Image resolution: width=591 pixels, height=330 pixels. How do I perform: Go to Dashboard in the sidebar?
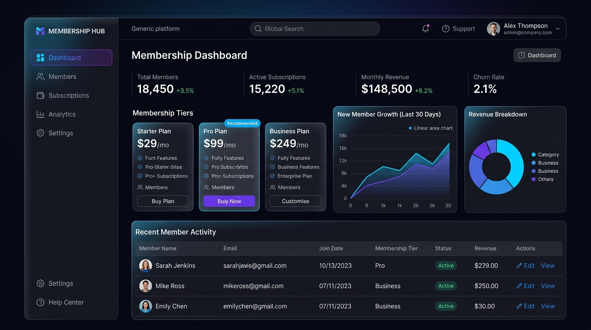[71, 58]
